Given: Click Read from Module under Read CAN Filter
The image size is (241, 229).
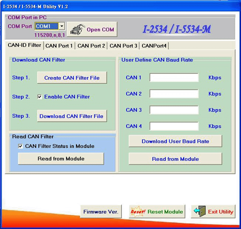Looking at the screenshot, I should (x=61, y=159).
